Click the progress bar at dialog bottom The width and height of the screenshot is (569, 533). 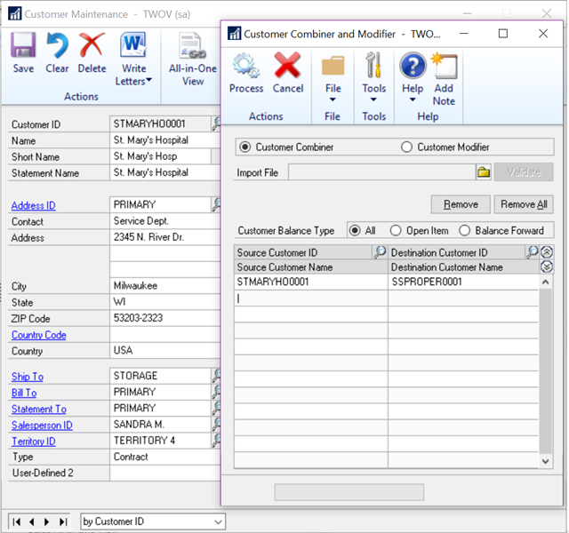(x=349, y=492)
